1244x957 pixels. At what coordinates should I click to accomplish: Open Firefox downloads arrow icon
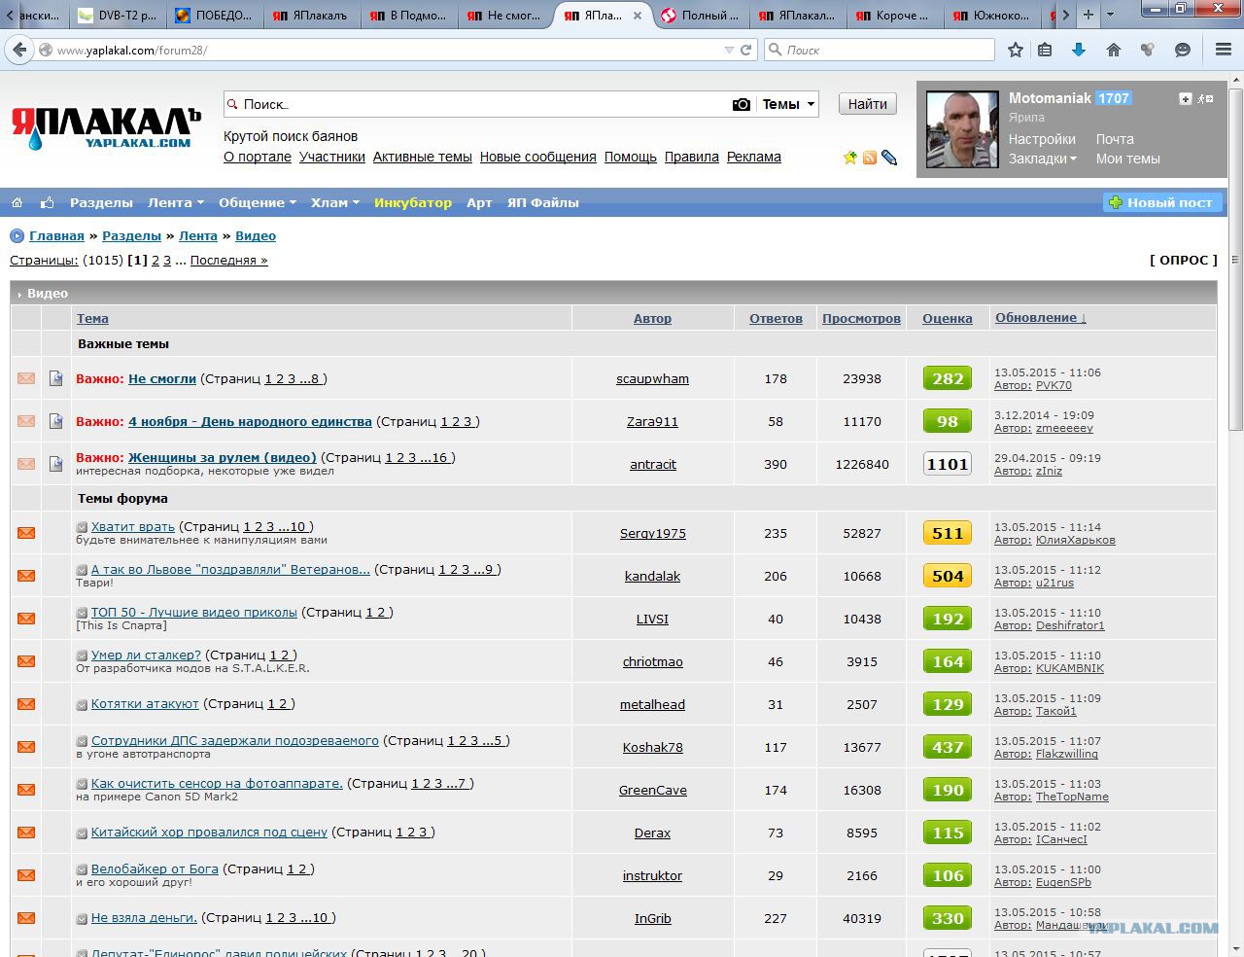(x=1078, y=50)
